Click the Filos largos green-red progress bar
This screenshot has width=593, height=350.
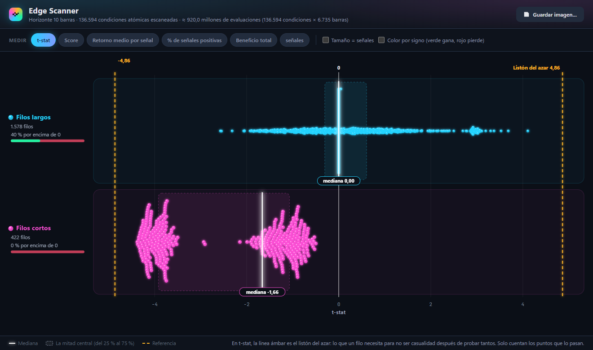coord(48,141)
